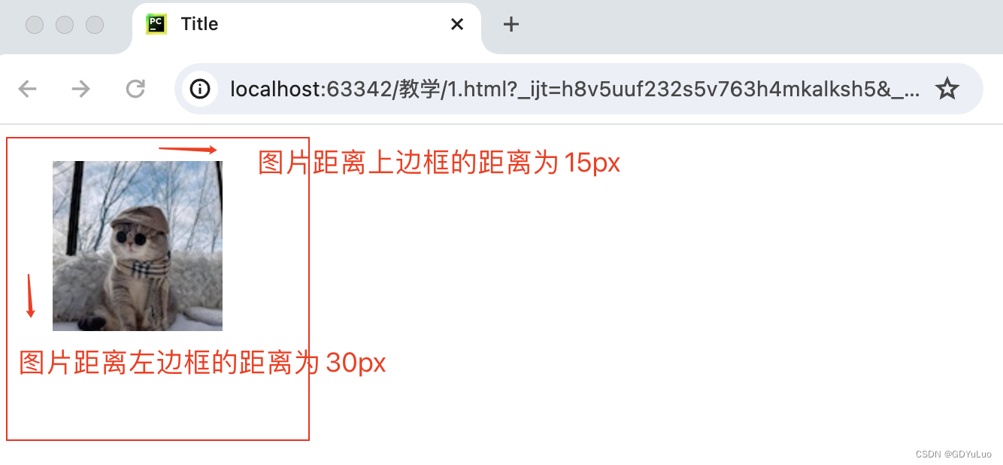Open site information via the info icon
The width and height of the screenshot is (1003, 465).
pyautogui.click(x=200, y=89)
